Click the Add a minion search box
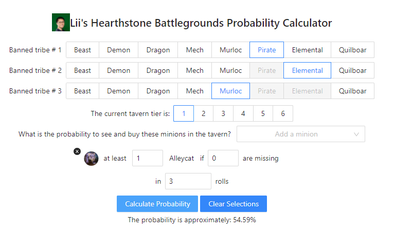The height and width of the screenshot is (233, 394). [x=296, y=134]
